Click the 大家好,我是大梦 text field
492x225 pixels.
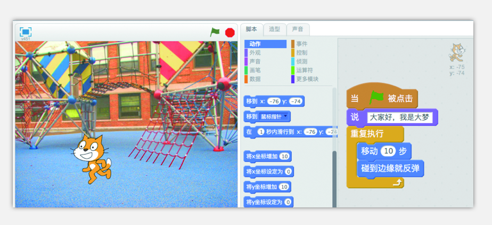tap(399, 117)
